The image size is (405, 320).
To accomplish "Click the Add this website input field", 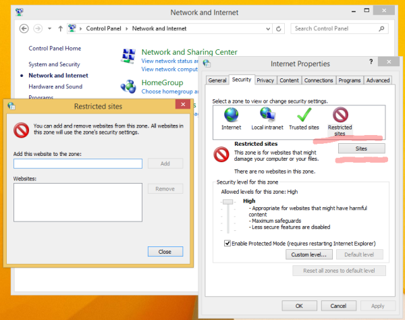I will 78,163.
